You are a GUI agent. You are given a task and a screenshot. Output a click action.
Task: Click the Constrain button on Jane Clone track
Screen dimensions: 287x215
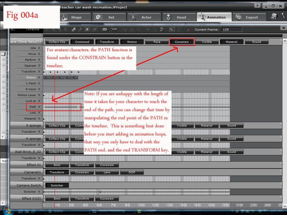pyautogui.click(x=182, y=42)
